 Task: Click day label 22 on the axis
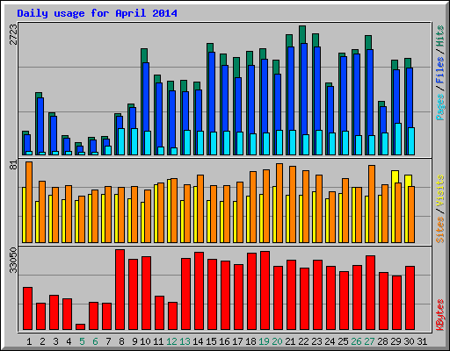coord(303,341)
